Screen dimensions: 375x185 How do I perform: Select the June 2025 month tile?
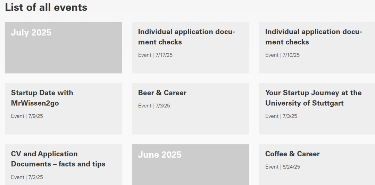(191, 165)
